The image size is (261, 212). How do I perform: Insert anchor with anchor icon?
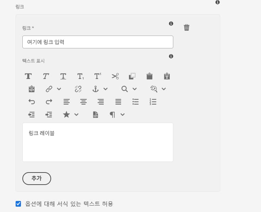[96, 89]
